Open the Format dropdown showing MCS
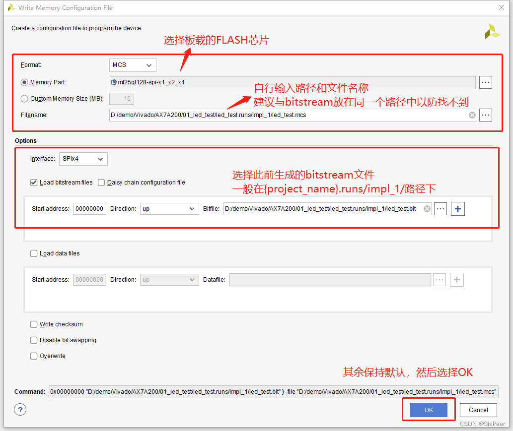Viewport: 513px width, 431px height. pyautogui.click(x=132, y=65)
